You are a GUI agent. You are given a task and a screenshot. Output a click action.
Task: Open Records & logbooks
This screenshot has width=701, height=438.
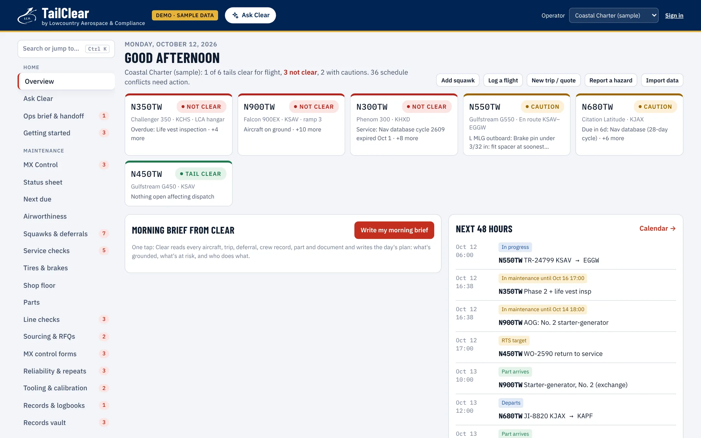66,405
